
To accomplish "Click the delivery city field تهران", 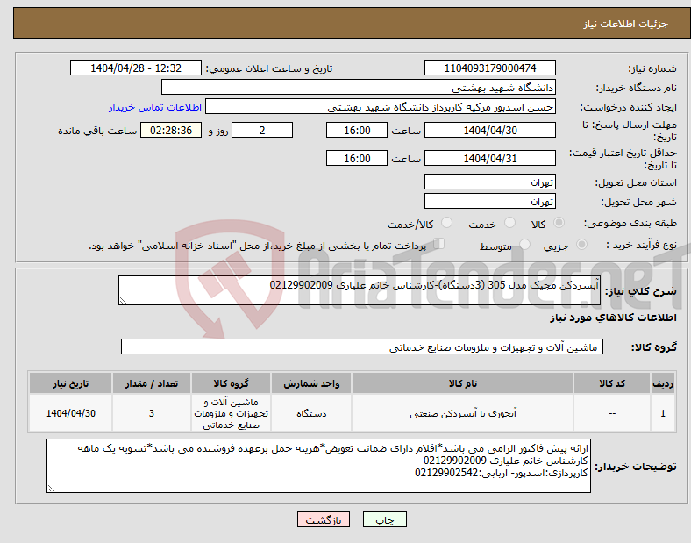I will coord(490,201).
